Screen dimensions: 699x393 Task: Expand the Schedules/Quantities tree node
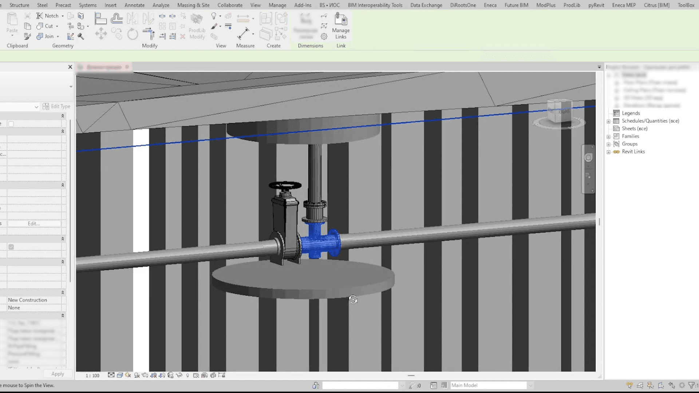[x=608, y=121]
